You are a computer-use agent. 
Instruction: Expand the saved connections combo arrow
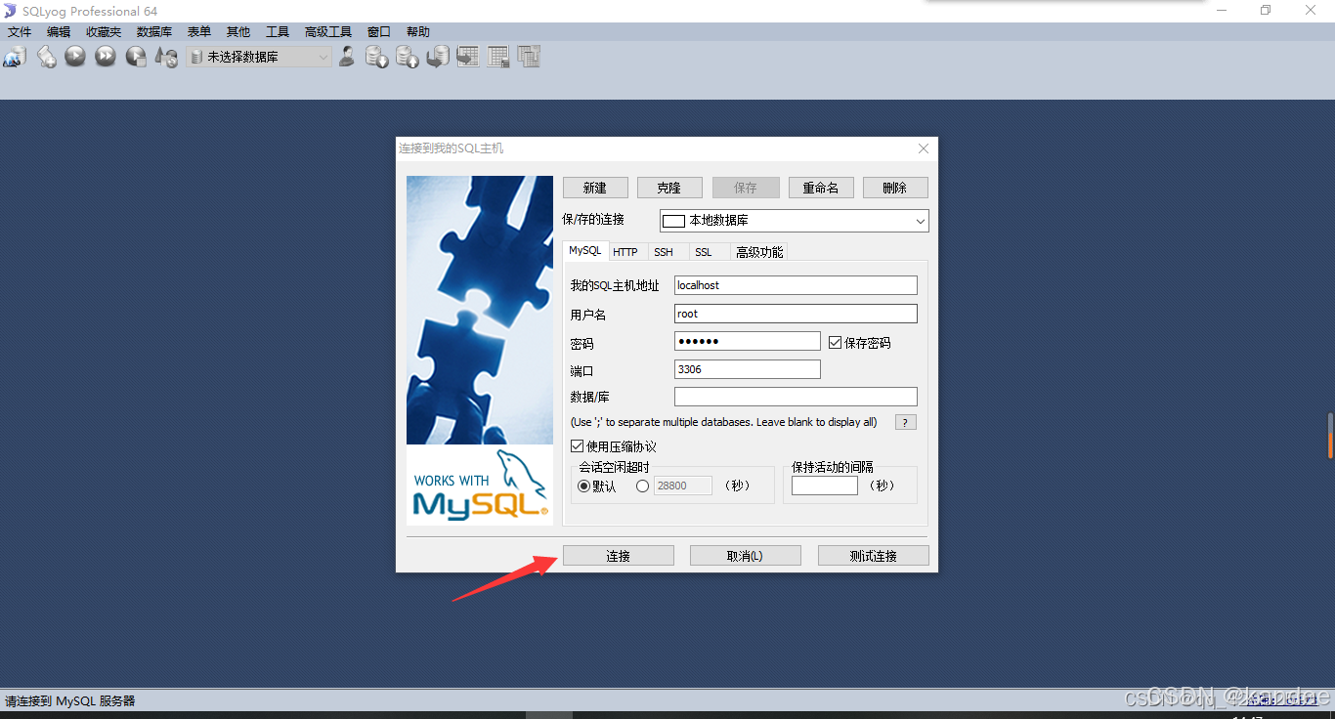[x=919, y=221]
